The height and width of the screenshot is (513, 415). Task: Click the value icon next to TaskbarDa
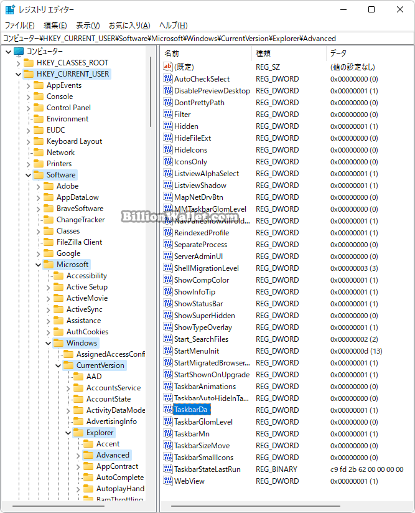(168, 410)
